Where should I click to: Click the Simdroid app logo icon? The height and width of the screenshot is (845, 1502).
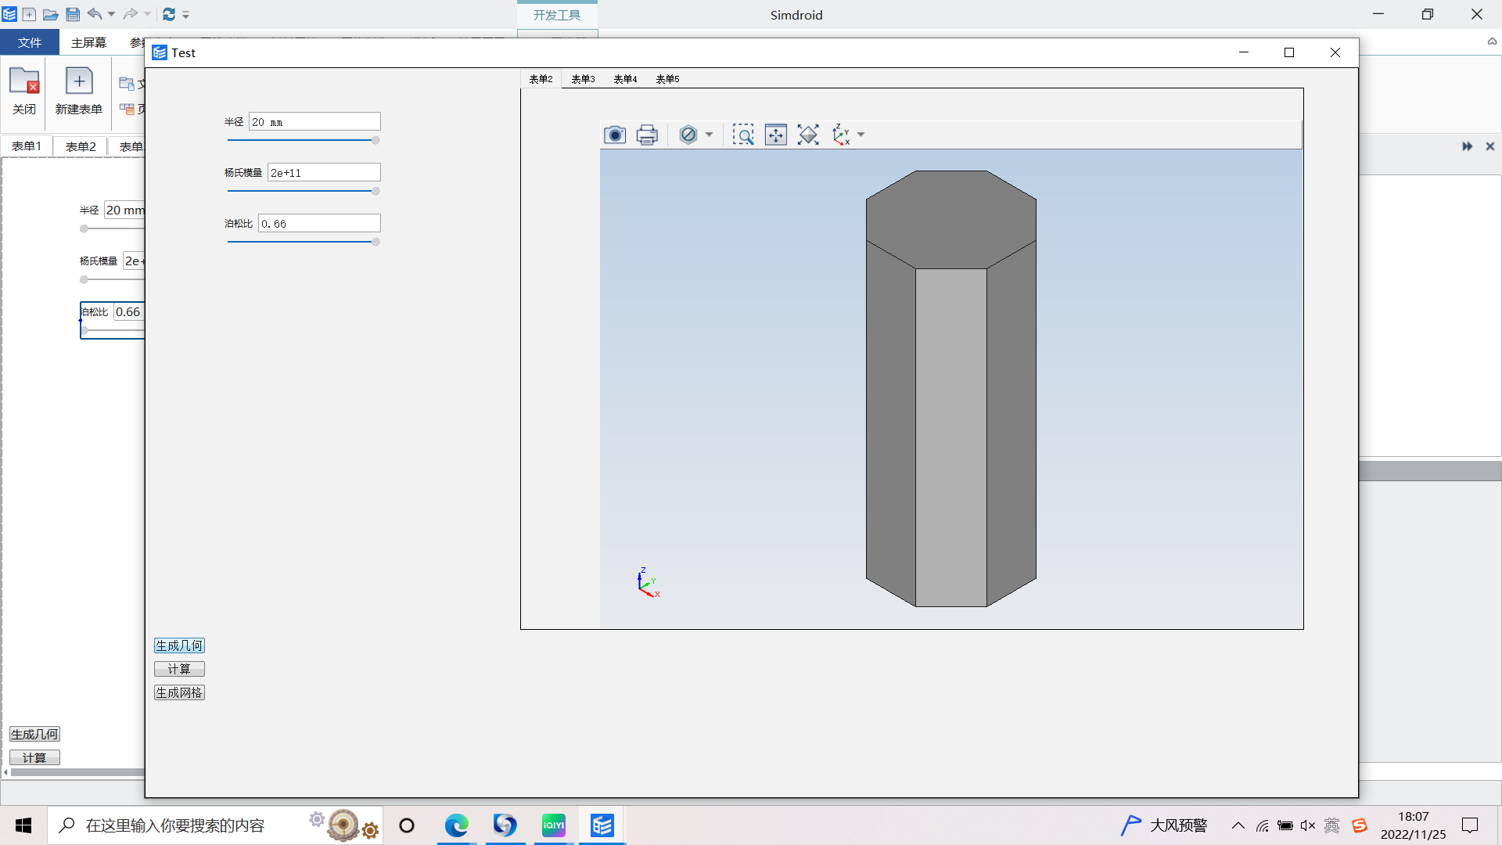pyautogui.click(x=9, y=14)
